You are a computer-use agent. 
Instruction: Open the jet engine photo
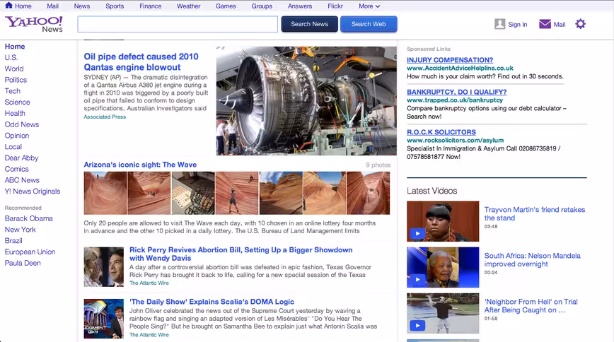click(306, 101)
